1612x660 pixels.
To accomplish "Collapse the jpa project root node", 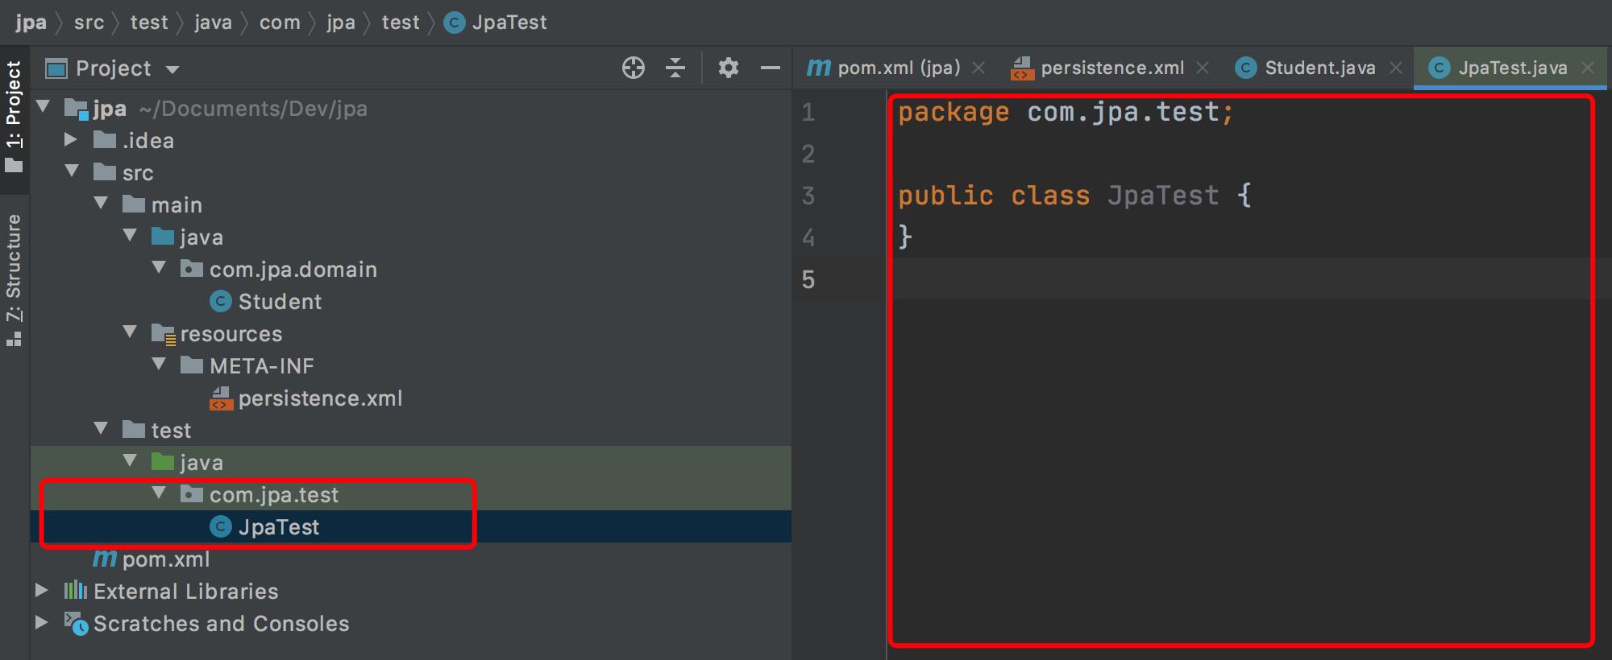I will (44, 106).
